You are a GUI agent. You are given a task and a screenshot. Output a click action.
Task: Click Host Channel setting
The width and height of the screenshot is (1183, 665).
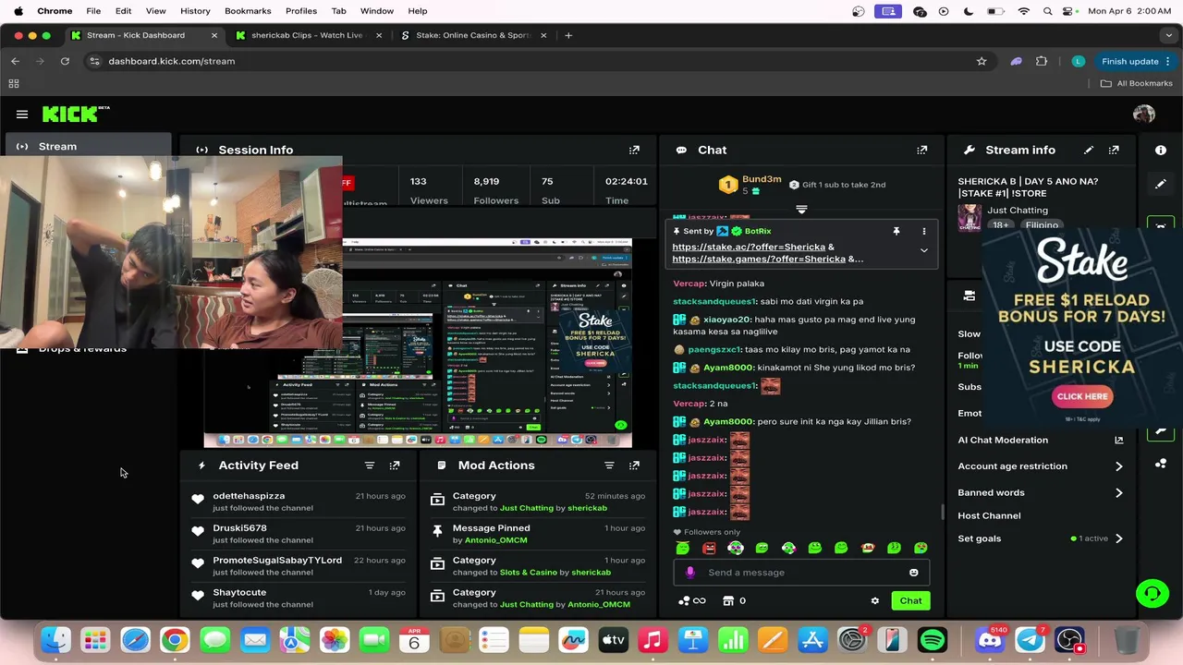coord(989,516)
